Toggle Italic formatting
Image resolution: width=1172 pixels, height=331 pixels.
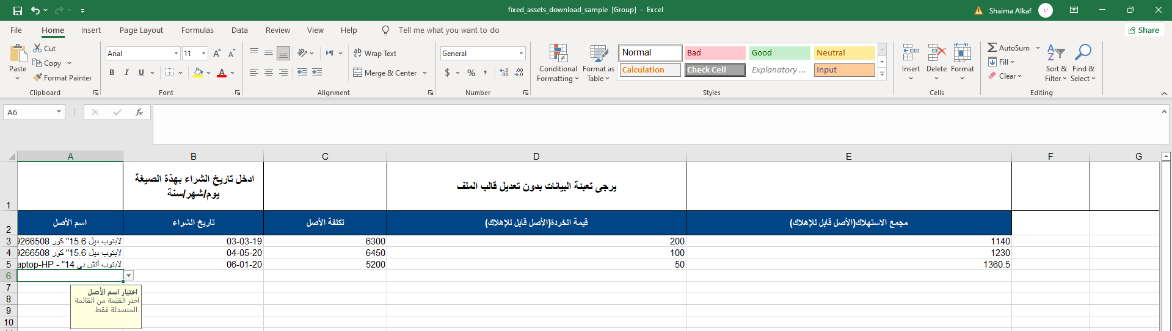[x=126, y=73]
